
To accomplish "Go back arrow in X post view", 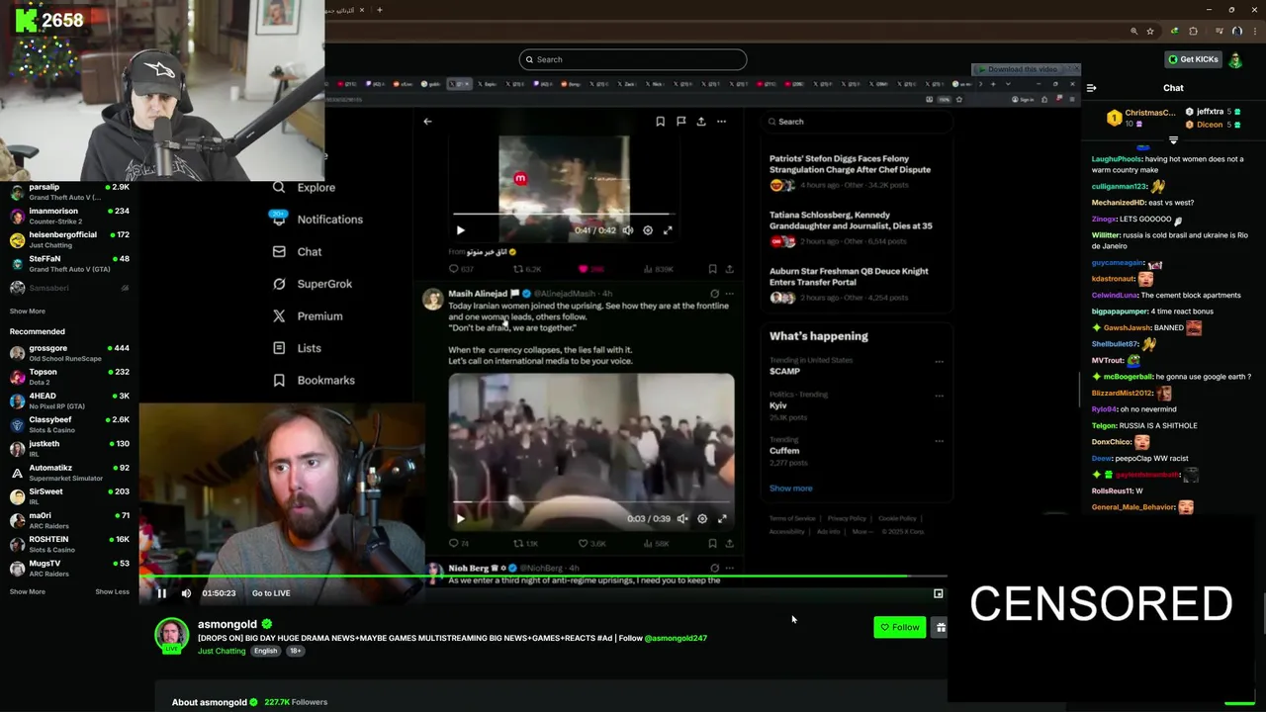I will tap(427, 122).
